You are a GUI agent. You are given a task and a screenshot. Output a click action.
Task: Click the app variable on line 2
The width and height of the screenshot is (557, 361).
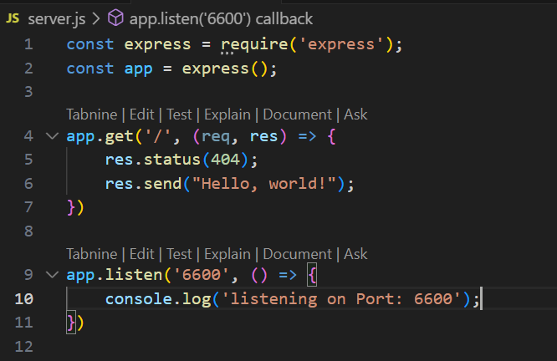click(x=138, y=69)
